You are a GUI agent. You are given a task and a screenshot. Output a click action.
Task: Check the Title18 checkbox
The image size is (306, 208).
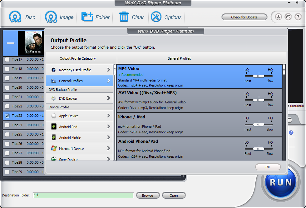pyautogui.click(x=7, y=69)
